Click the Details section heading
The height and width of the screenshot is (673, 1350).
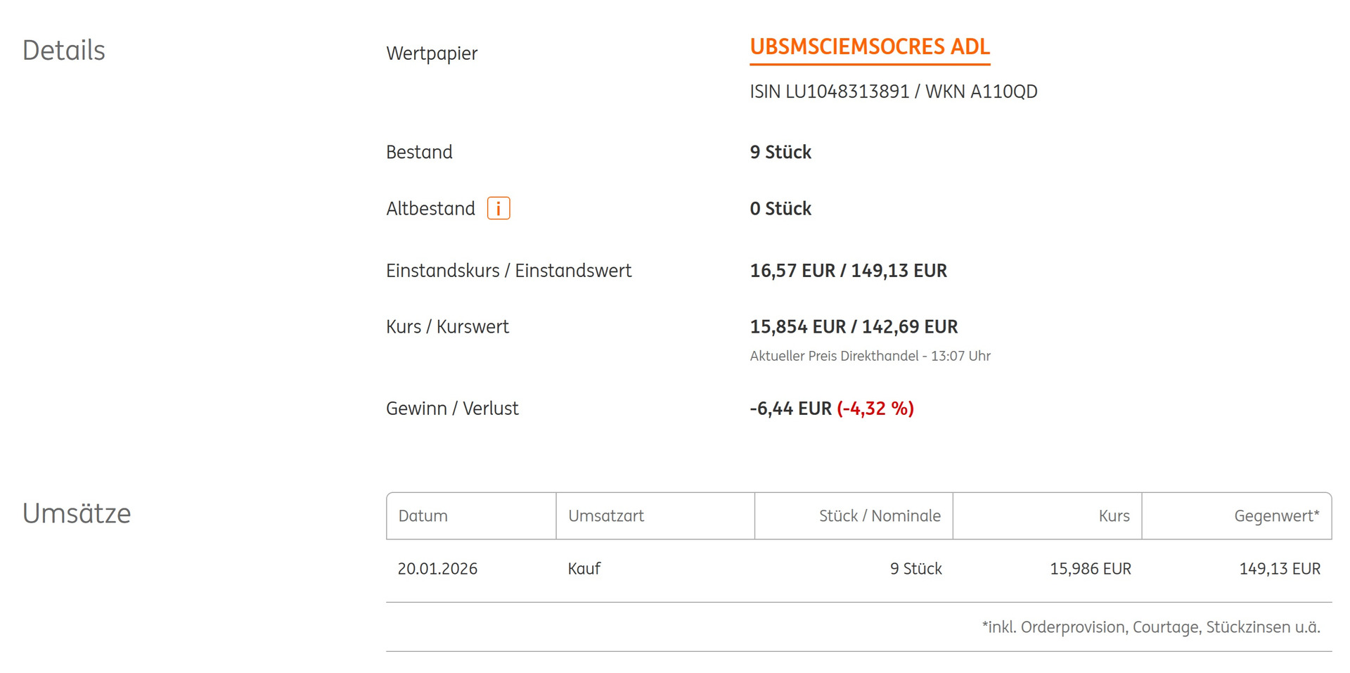tap(64, 51)
